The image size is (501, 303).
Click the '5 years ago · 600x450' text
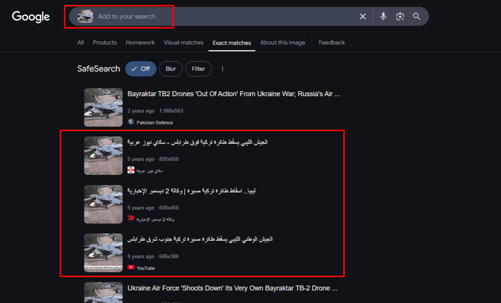pyautogui.click(x=153, y=208)
